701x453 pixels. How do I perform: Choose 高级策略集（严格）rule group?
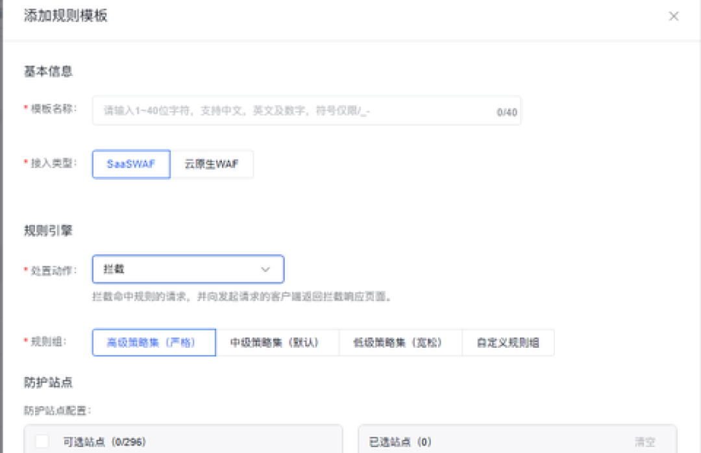click(x=154, y=343)
